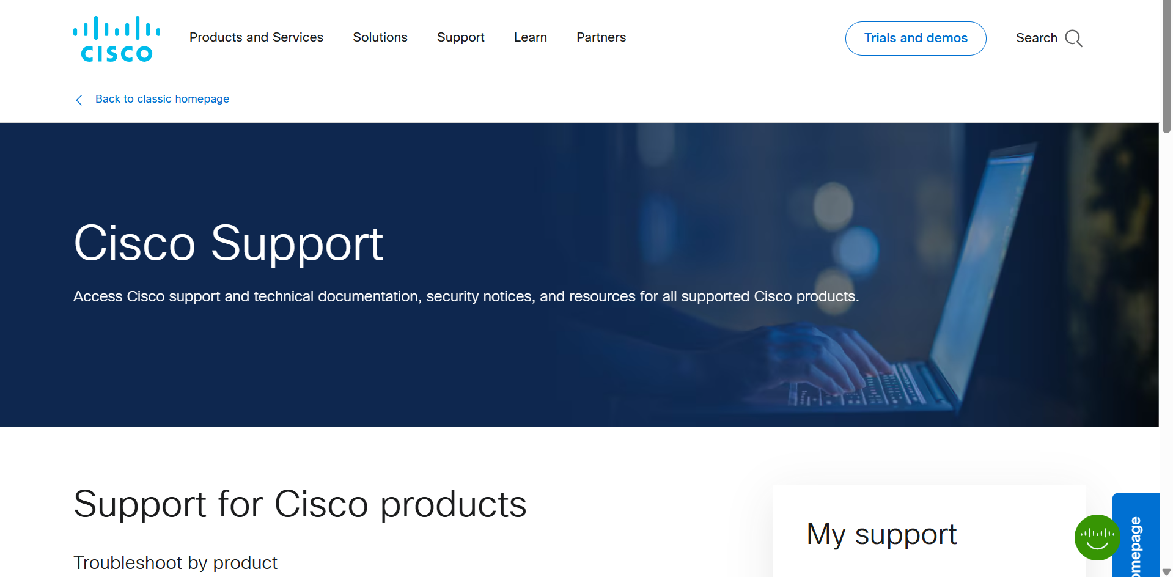Click the scrollbar down arrow

click(1166, 572)
